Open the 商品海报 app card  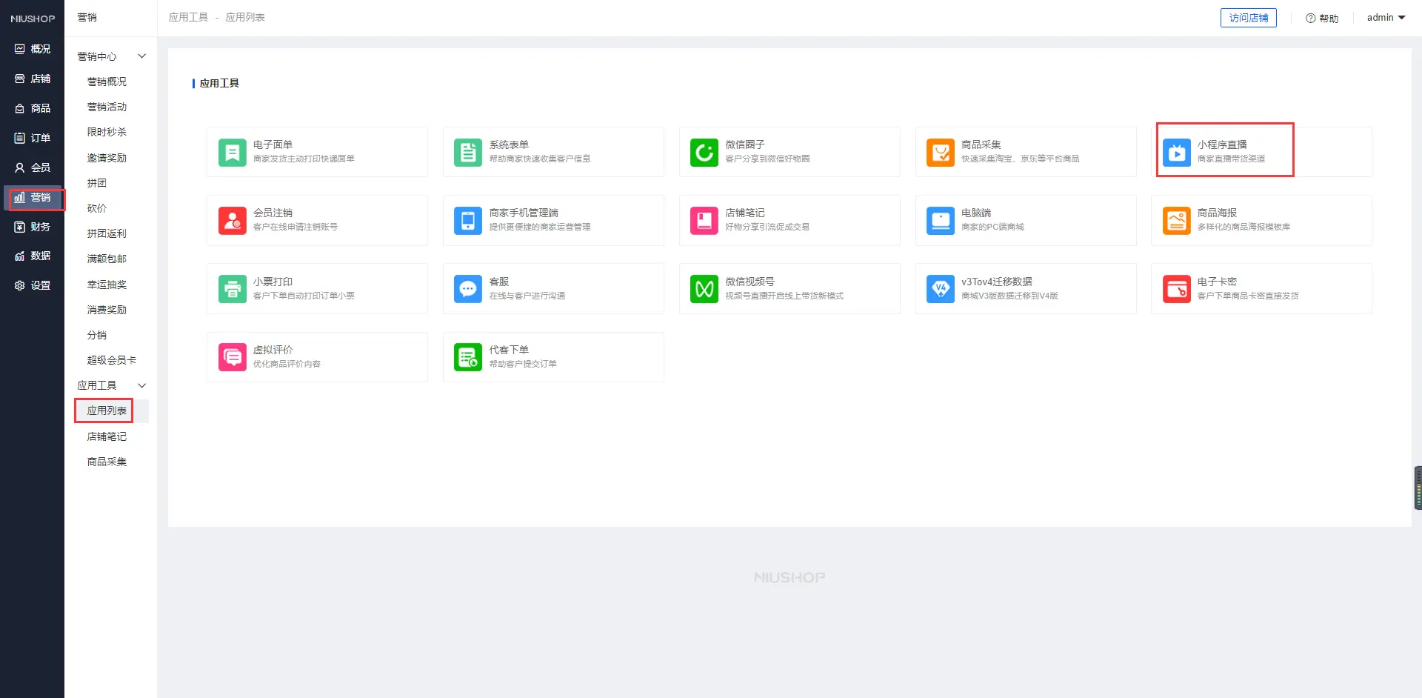(1261, 220)
